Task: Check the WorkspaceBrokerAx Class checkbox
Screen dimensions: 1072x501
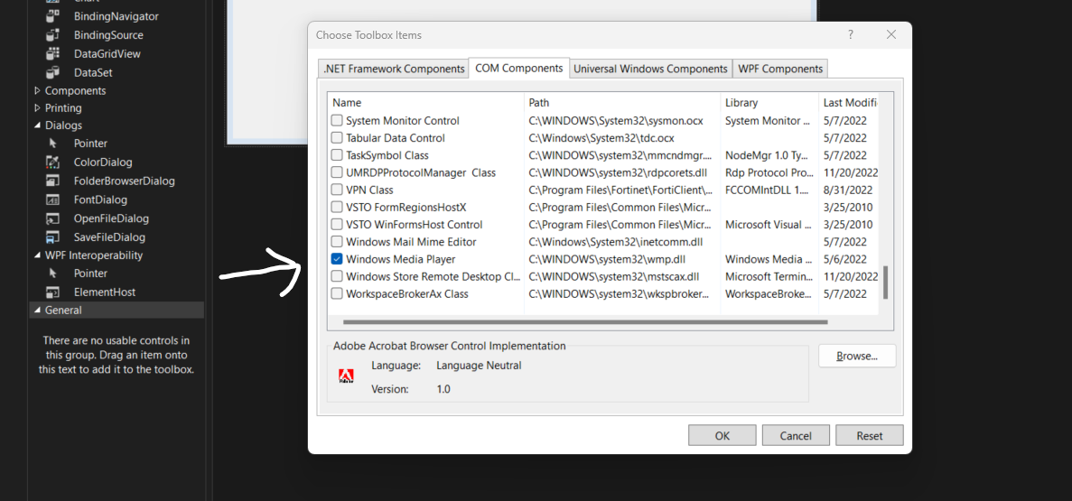Action: (336, 294)
